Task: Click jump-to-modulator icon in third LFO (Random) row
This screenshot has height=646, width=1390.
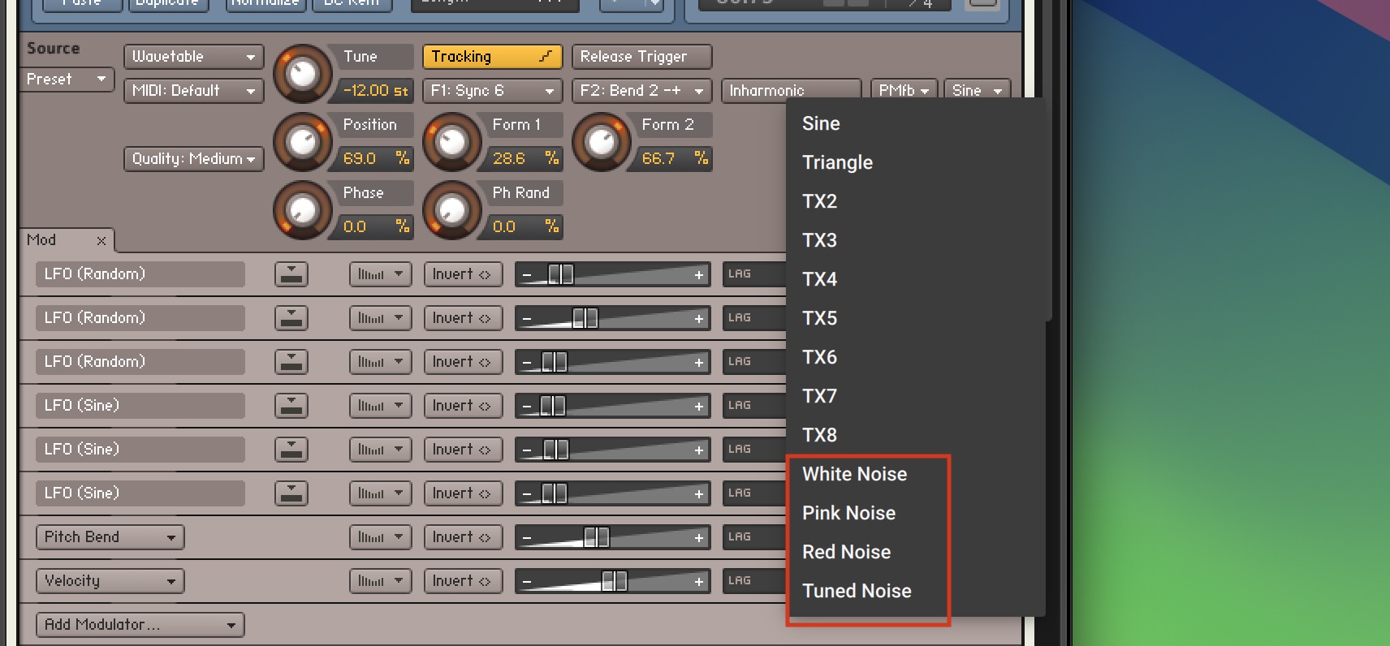Action: pyautogui.click(x=291, y=362)
